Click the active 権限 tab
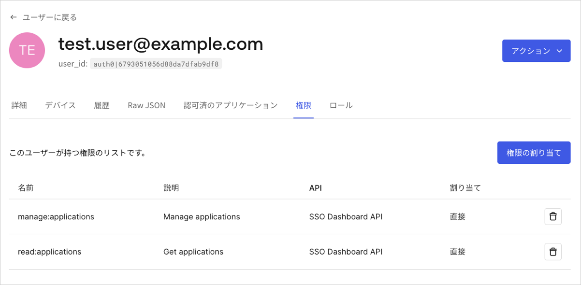Viewport: 581px width, 285px height. tap(304, 105)
